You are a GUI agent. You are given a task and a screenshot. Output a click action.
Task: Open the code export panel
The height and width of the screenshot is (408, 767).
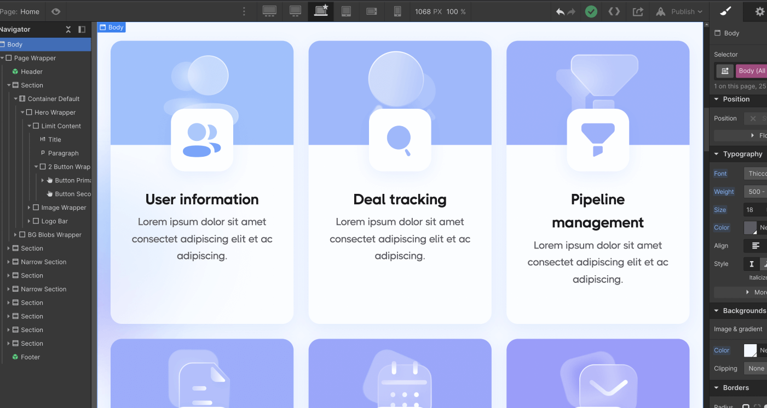(614, 11)
